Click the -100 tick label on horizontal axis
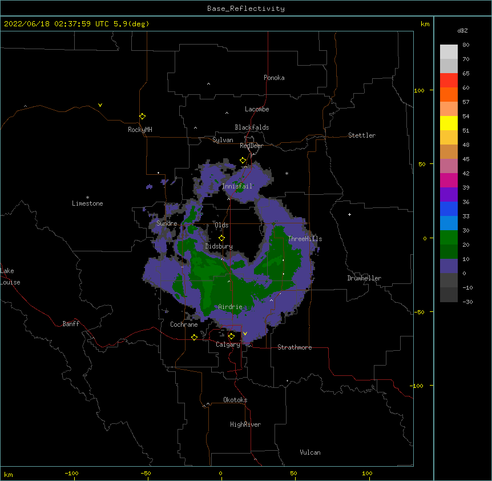Image resolution: width=492 pixels, height=481 pixels. (x=71, y=473)
